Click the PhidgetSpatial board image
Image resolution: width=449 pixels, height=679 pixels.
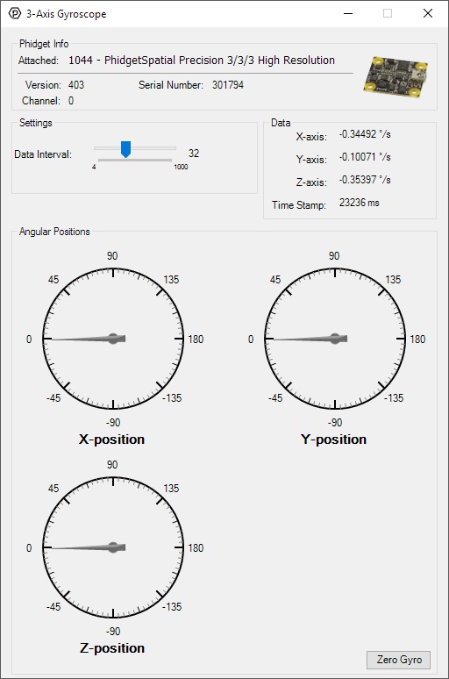[x=396, y=76]
